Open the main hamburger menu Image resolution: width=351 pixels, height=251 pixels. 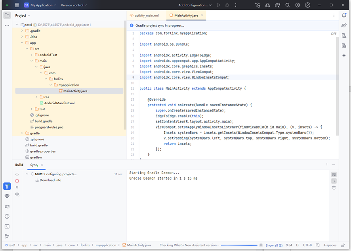point(17,5)
